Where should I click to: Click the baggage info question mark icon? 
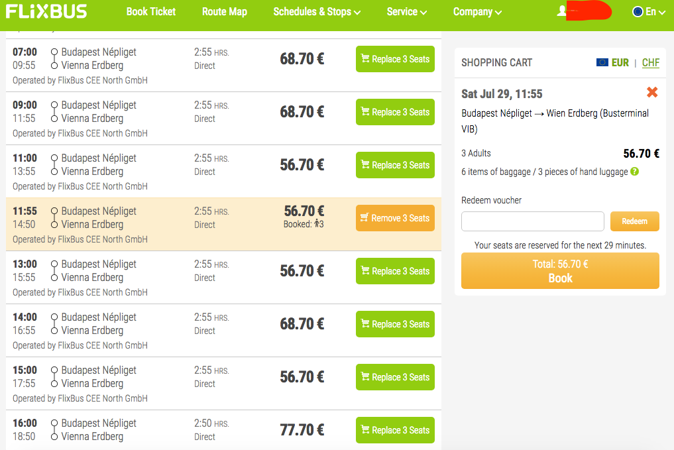(635, 172)
